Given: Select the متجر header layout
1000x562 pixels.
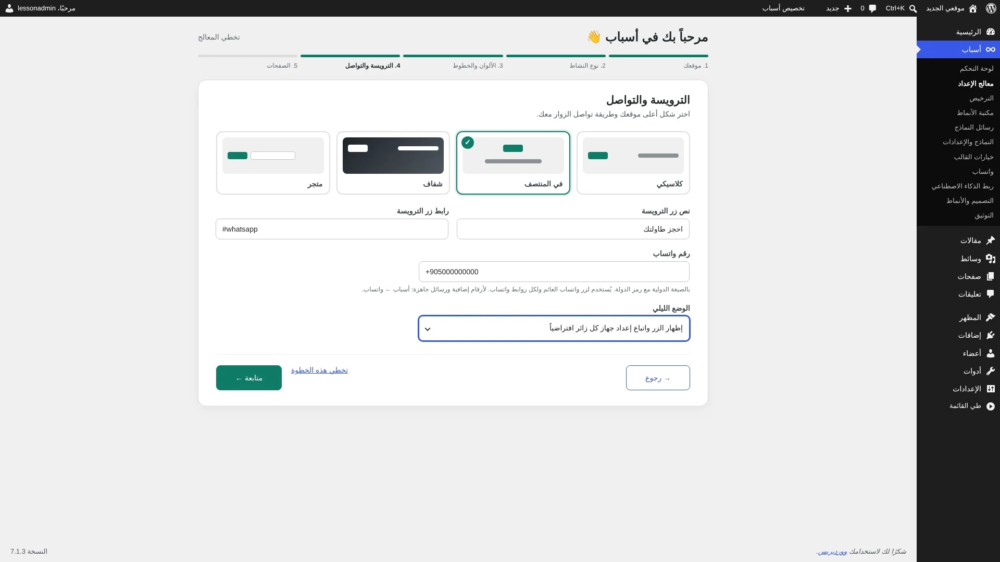Looking at the screenshot, I should 273,163.
